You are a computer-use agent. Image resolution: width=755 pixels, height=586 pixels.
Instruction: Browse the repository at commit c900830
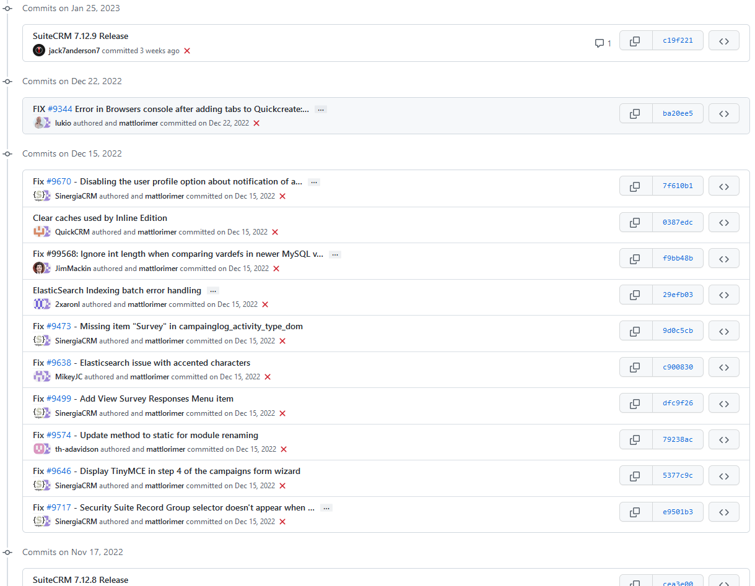724,368
